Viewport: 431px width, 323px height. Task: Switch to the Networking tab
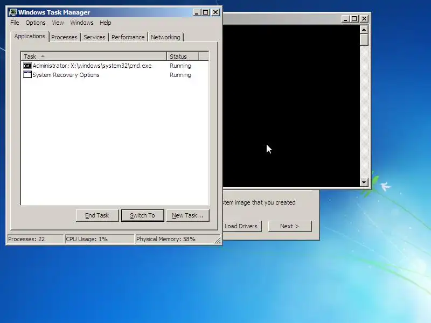tap(165, 37)
